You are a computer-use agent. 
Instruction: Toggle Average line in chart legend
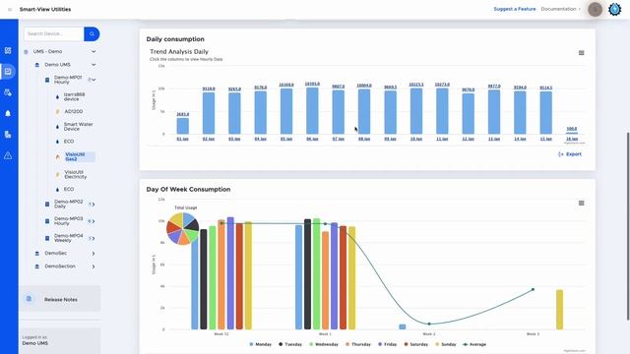pos(474,344)
